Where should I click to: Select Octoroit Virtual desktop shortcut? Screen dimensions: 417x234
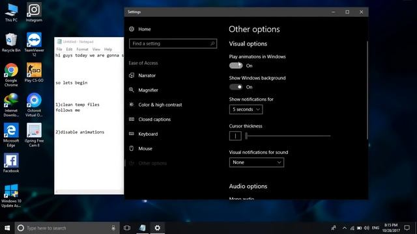tap(34, 105)
